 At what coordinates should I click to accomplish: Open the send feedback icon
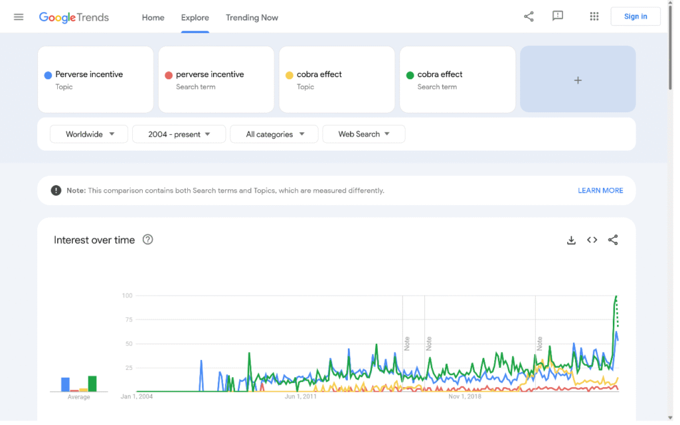point(558,17)
